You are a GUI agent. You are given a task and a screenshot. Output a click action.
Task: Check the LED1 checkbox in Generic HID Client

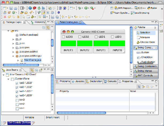(96, 37)
